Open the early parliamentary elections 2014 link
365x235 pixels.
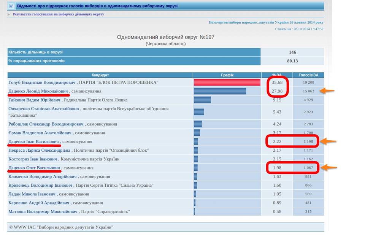pyautogui.click(x=266, y=22)
